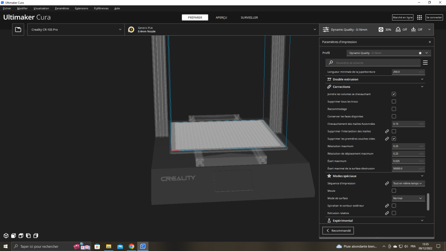
Task: Open the Fichier menu
Action: pos(7,8)
